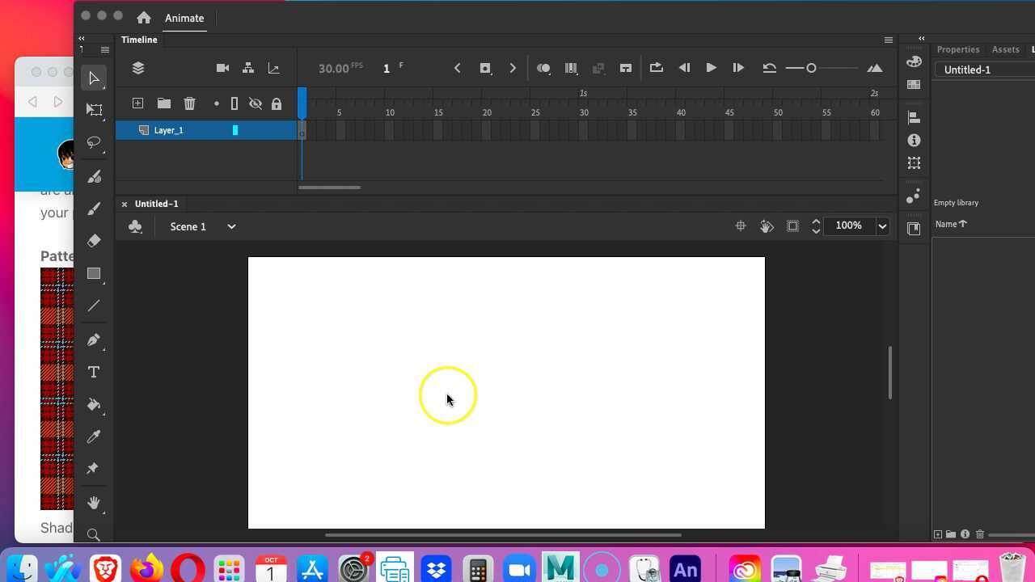Switch to the Assets tab
Screen dimensions: 1035x582
1005,49
